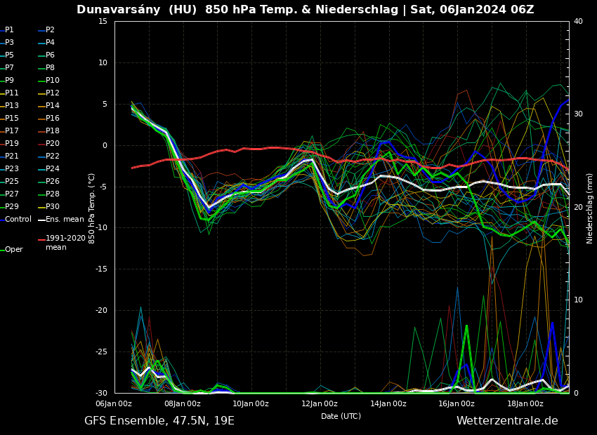
Task: Click the Date (UTC) axis label
Action: [341, 416]
